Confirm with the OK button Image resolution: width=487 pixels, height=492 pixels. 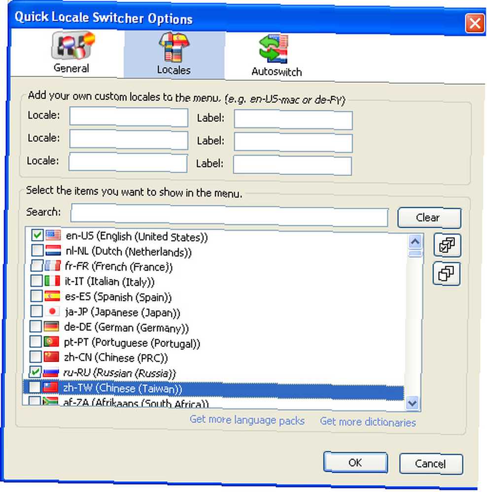[x=355, y=462]
